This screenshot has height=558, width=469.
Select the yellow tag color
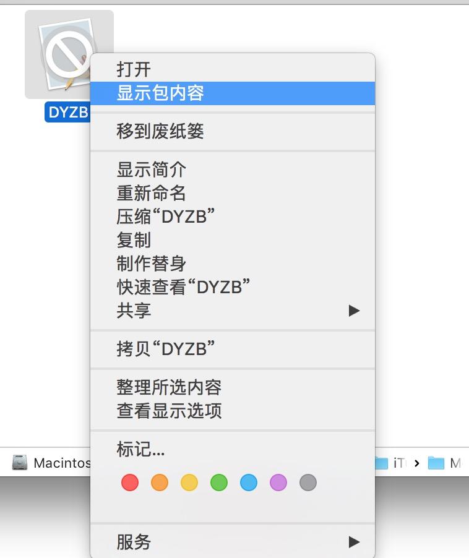coord(189,483)
